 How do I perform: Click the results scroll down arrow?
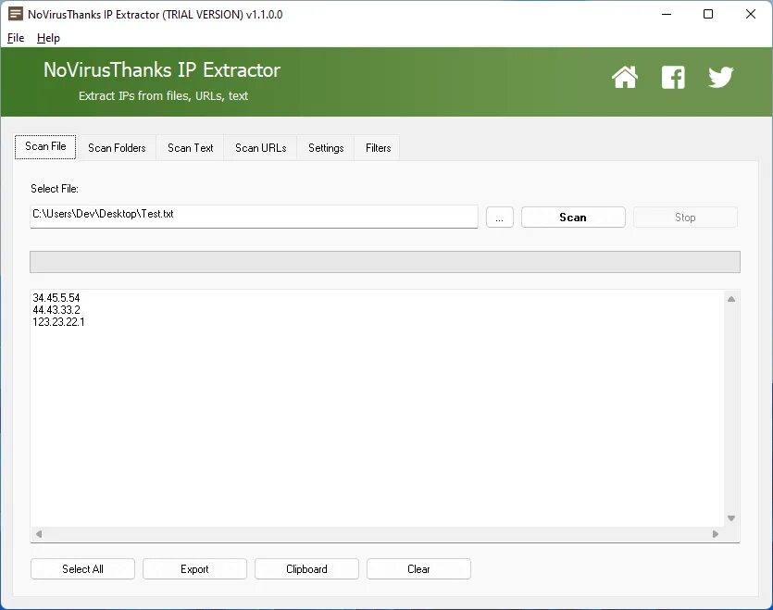[731, 518]
